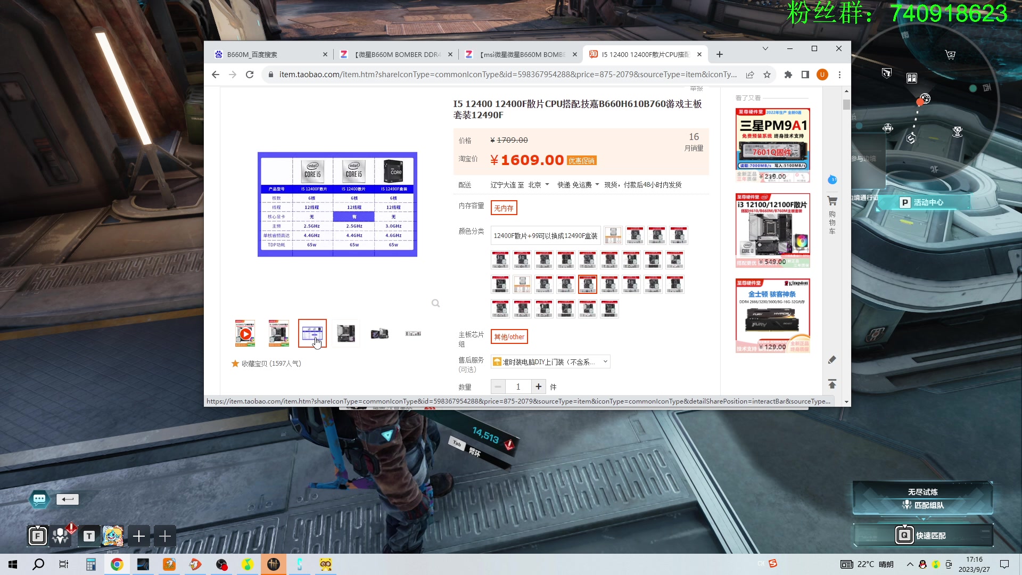Open Task View on taskbar
The height and width of the screenshot is (575, 1022).
pos(64,564)
